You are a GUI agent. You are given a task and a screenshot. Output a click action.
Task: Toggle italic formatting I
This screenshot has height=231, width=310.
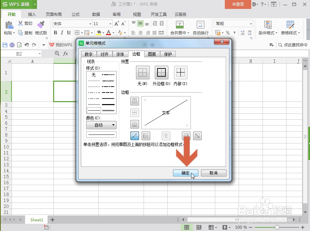(x=62, y=33)
